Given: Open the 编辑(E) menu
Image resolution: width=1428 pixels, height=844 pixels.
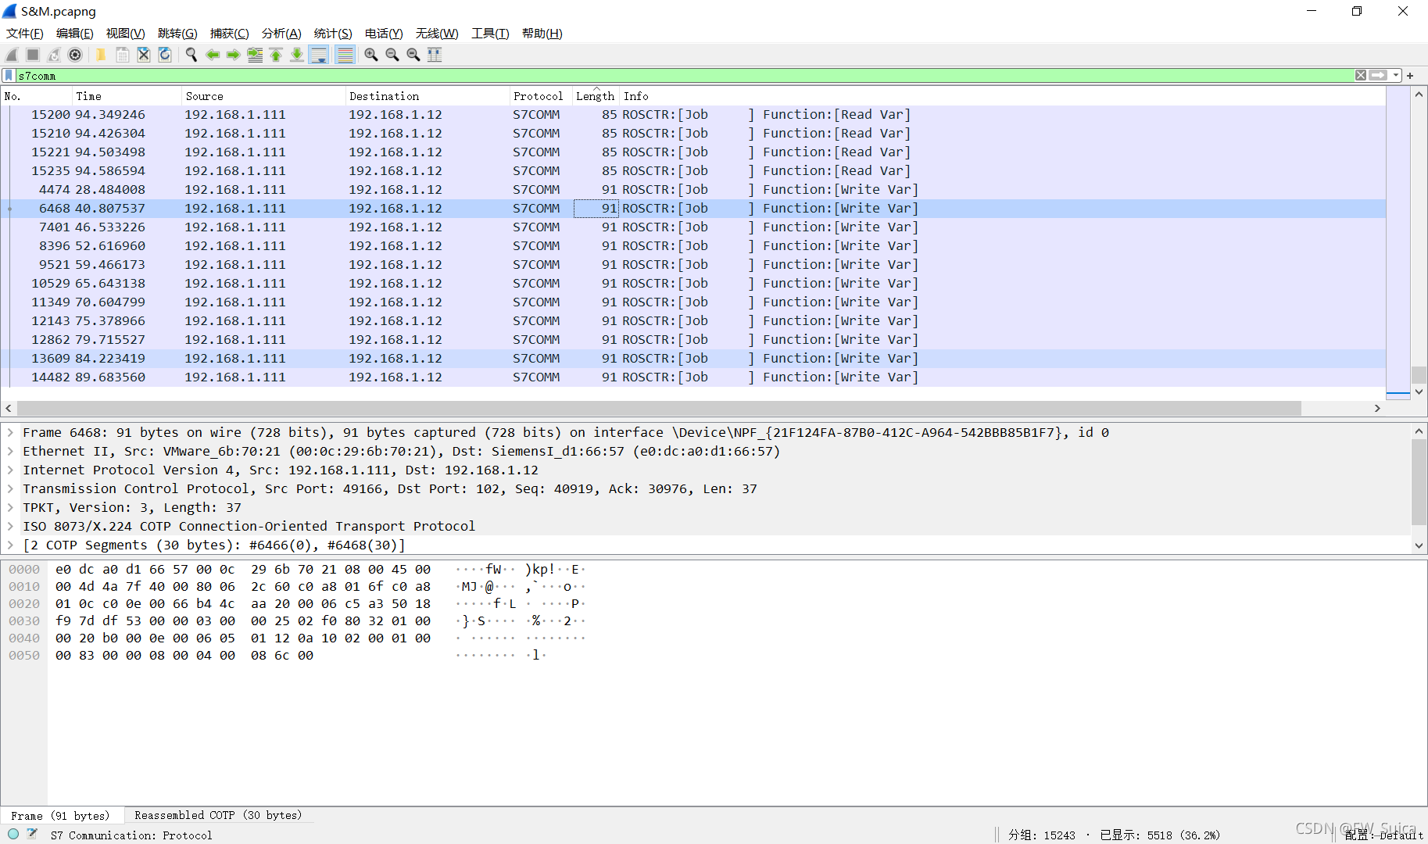Looking at the screenshot, I should (x=75, y=34).
